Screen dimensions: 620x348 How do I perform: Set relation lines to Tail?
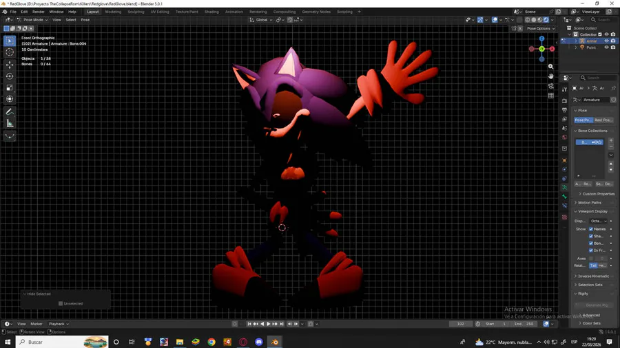pos(593,265)
